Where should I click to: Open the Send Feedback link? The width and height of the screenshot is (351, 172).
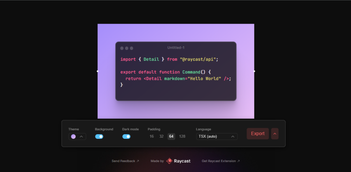pos(125,161)
